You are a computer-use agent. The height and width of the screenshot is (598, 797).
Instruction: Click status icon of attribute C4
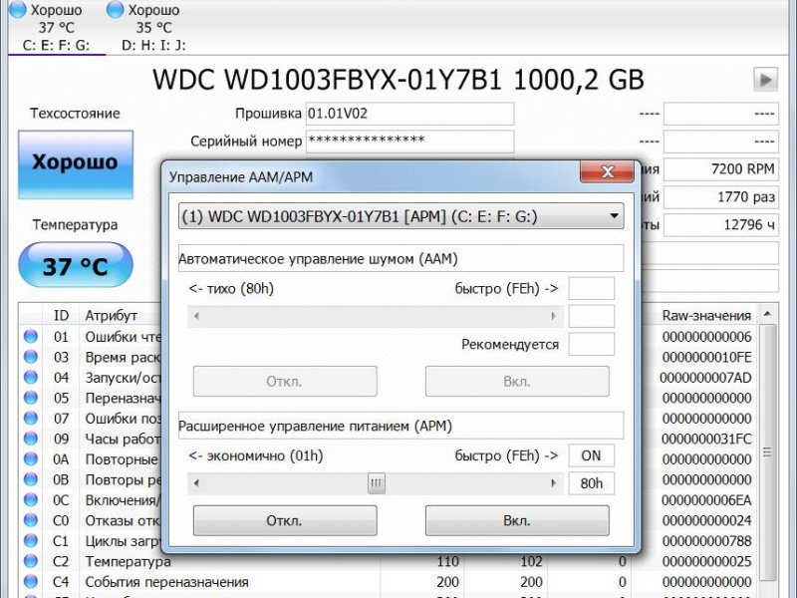click(31, 581)
